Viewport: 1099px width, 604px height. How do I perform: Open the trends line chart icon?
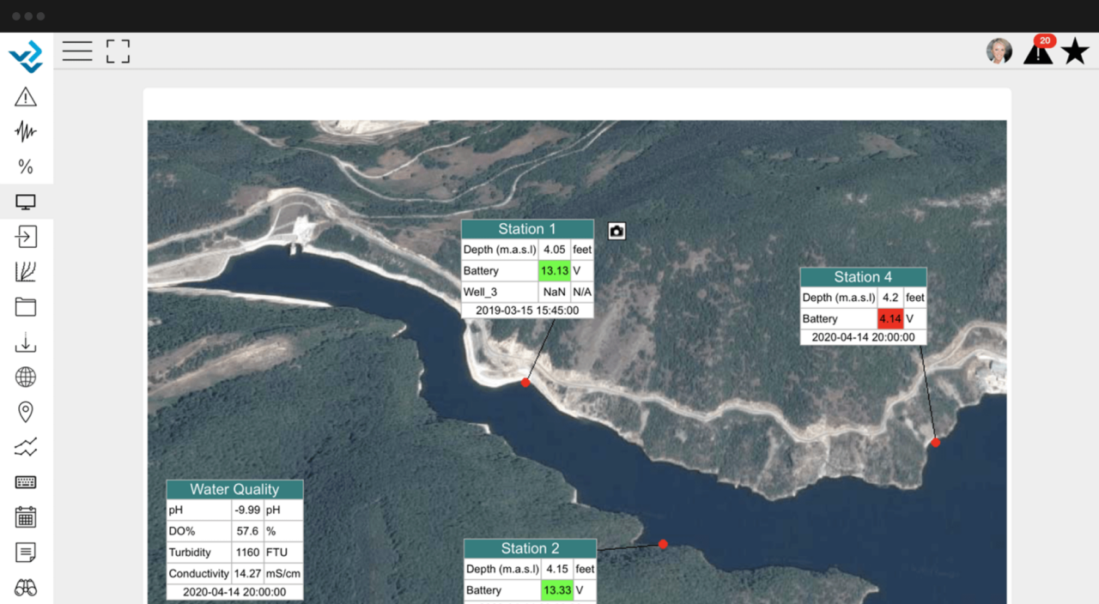tap(26, 446)
